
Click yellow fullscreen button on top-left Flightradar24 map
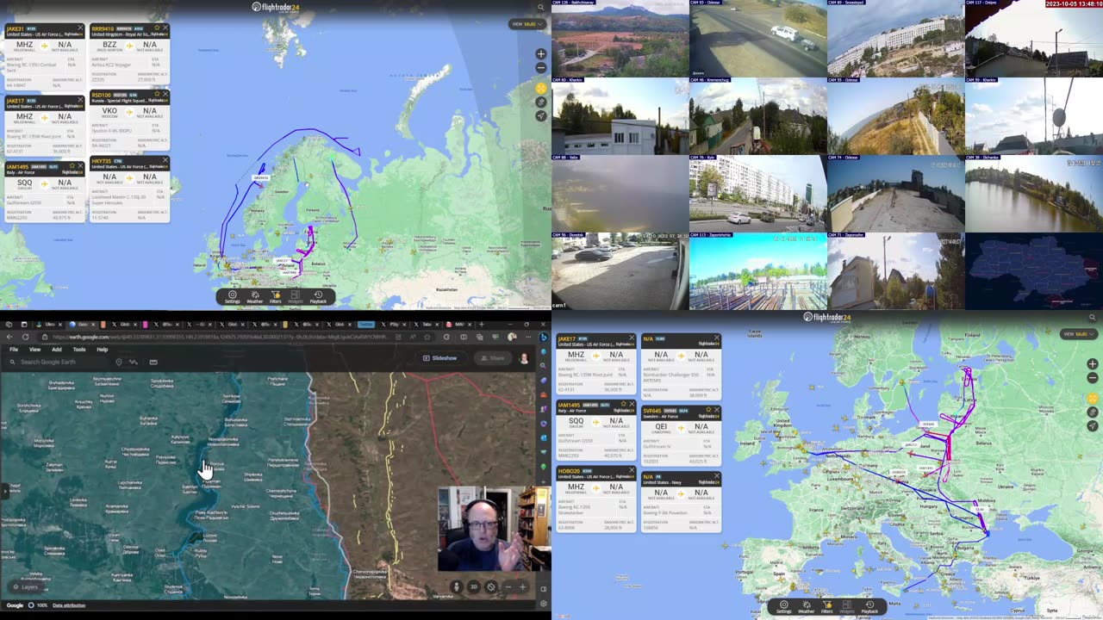click(x=541, y=88)
